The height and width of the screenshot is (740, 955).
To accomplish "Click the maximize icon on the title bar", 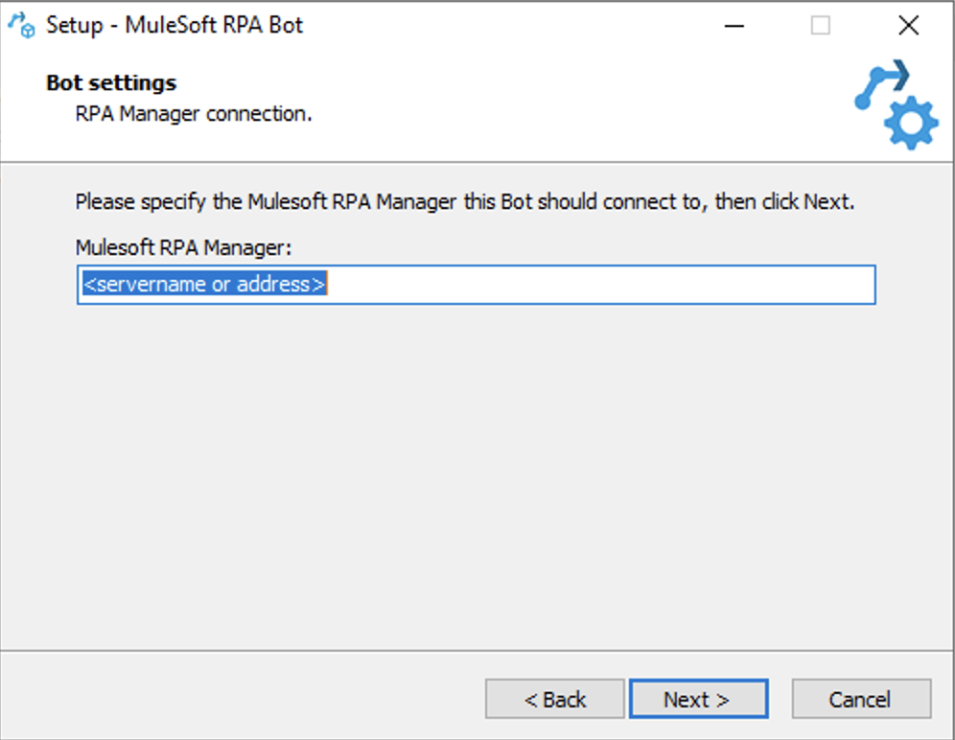I will click(821, 26).
